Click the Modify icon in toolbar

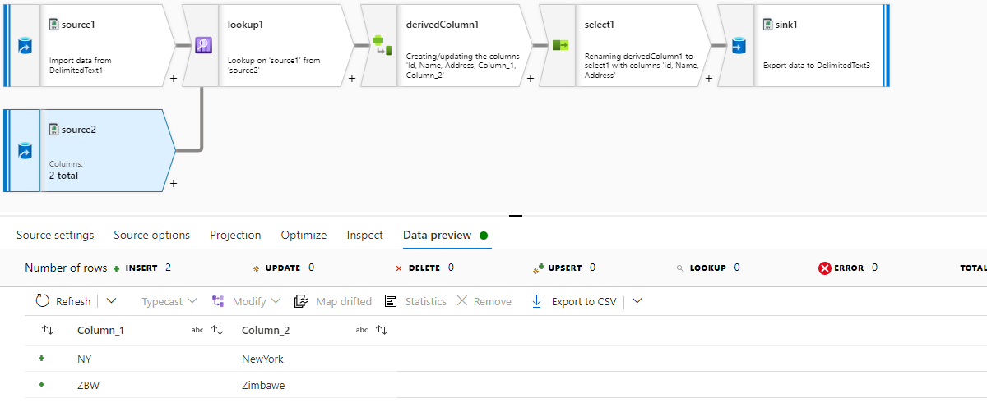[x=218, y=301]
